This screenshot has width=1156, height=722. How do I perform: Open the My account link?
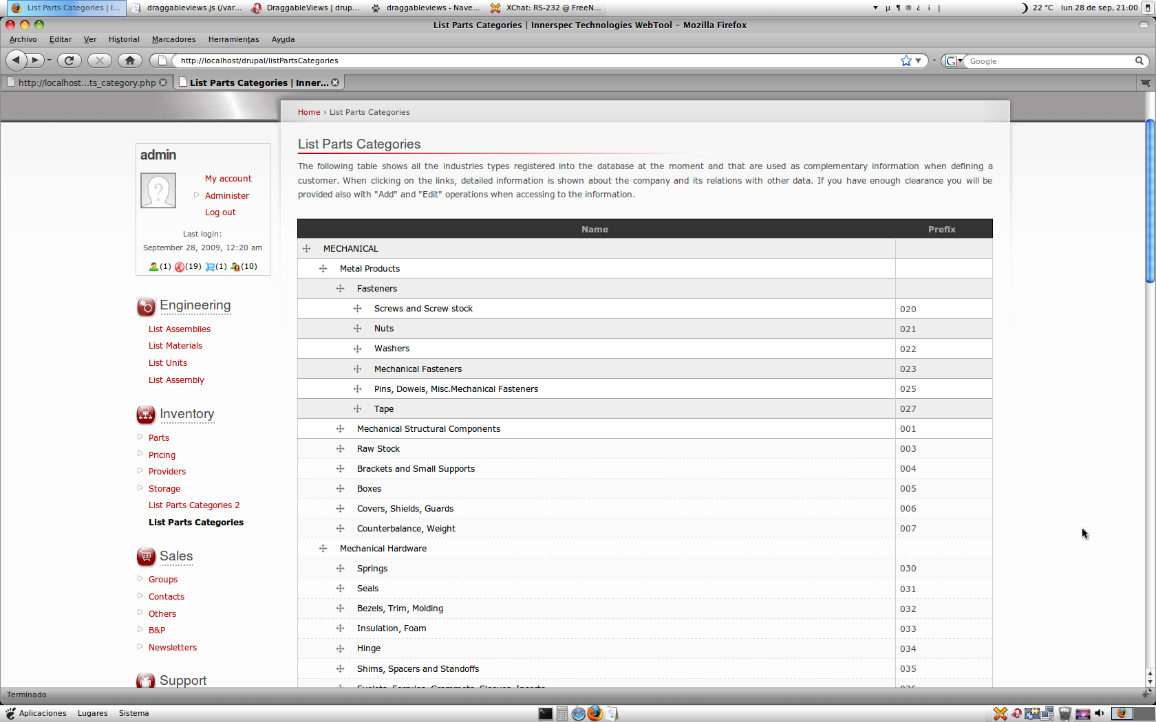[x=228, y=179]
